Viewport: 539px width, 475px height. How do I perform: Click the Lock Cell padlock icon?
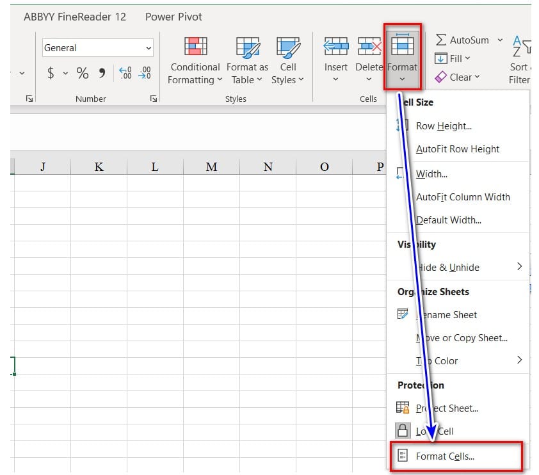(403, 431)
